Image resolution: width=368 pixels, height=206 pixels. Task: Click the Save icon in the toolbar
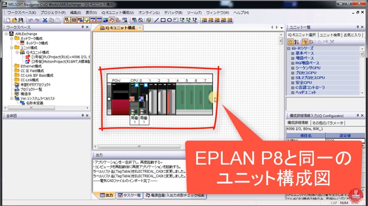[x=20, y=20]
